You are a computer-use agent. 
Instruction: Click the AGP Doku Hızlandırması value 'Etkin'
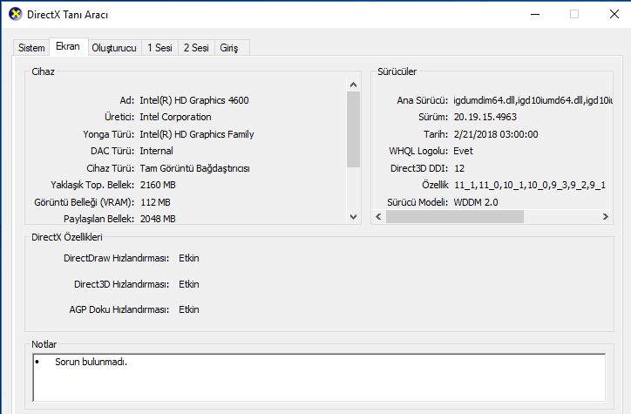(x=189, y=309)
